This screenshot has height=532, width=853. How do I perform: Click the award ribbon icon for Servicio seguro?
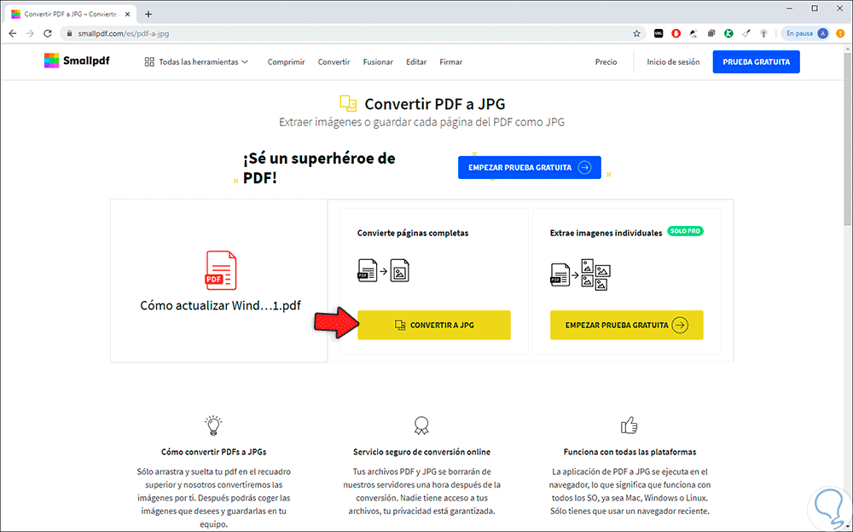(x=421, y=425)
